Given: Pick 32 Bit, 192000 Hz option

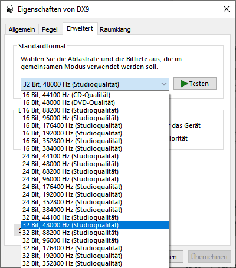Looking at the screenshot, I should [x=95, y=256].
